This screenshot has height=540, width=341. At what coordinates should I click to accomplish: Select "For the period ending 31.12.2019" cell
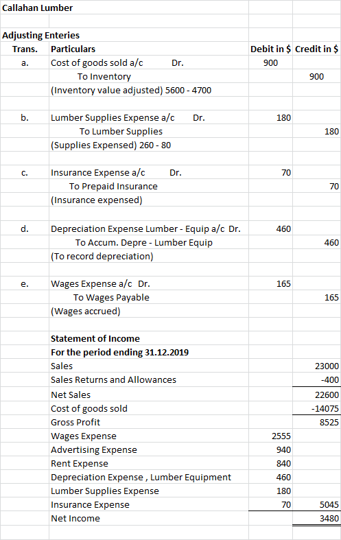tap(120, 353)
